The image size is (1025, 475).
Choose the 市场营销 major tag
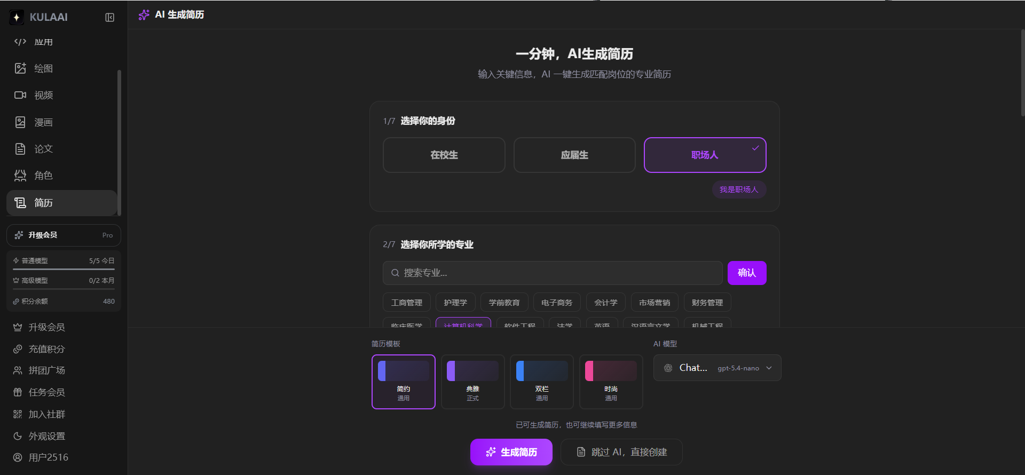[655, 303]
